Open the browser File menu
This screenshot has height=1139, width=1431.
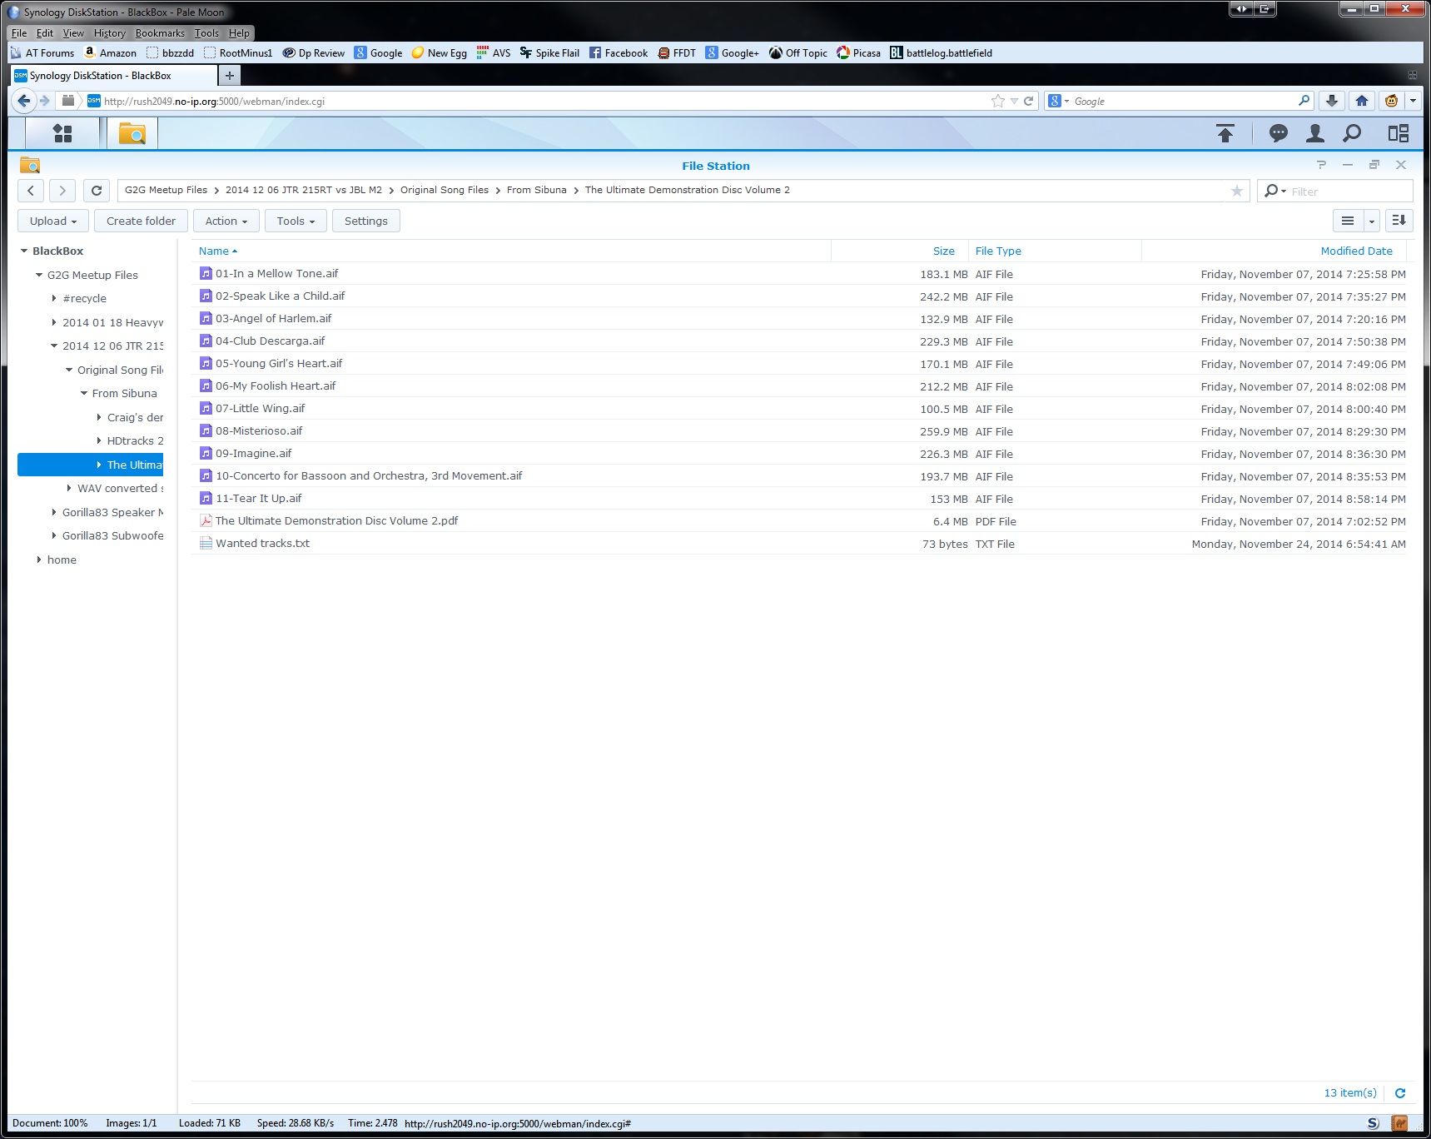click(19, 33)
